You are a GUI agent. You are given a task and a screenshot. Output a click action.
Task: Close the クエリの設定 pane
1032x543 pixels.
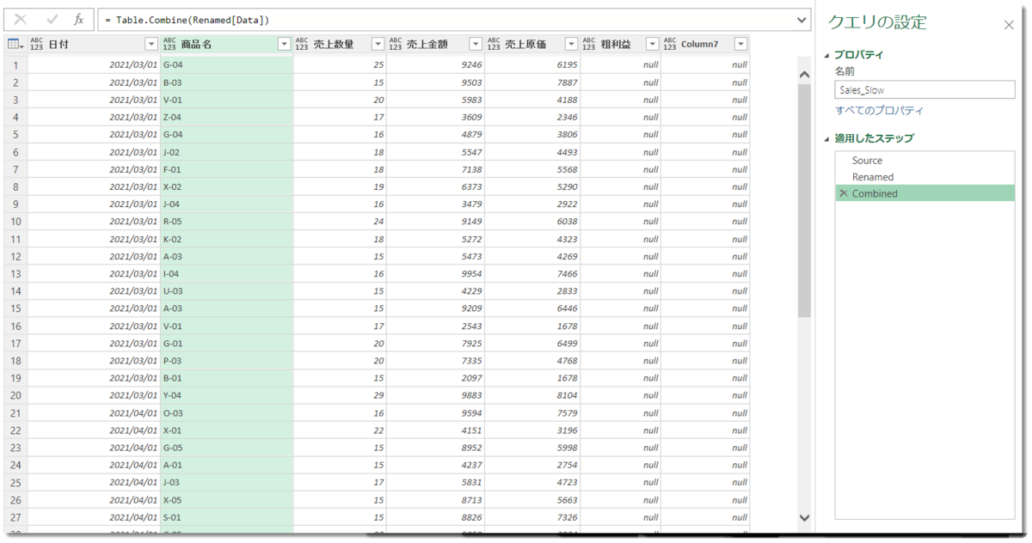point(1009,26)
